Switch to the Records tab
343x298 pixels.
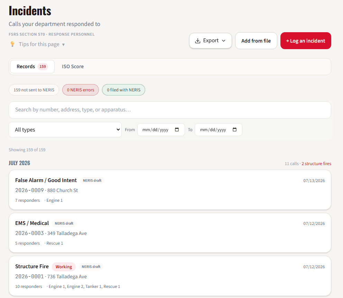[x=32, y=66]
